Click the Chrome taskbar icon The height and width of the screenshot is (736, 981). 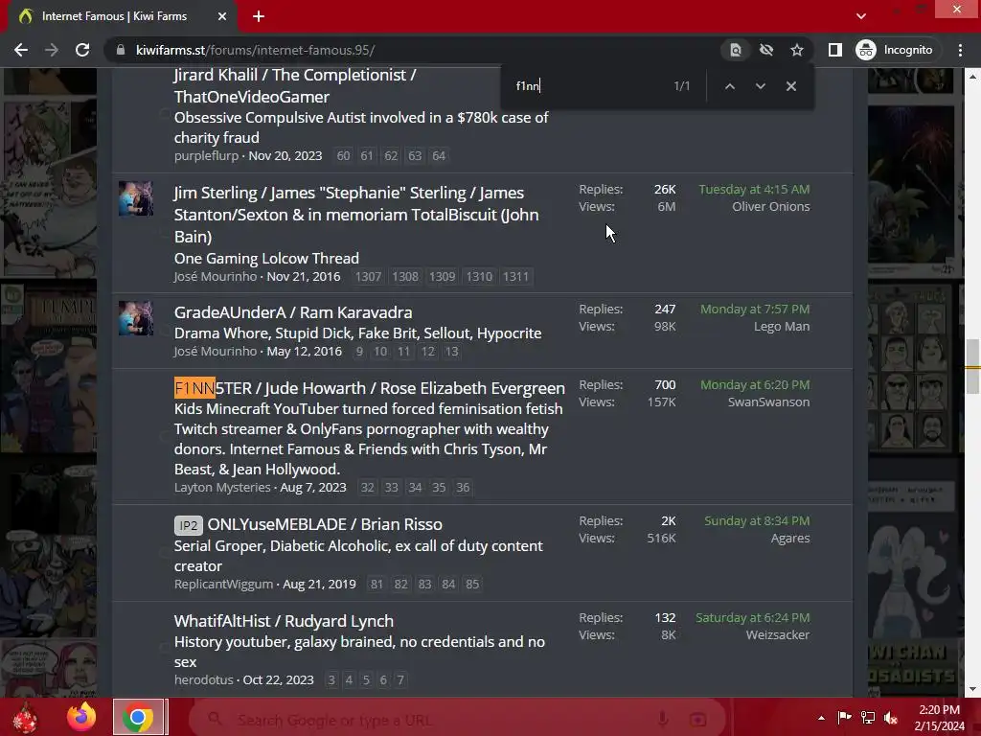(138, 717)
